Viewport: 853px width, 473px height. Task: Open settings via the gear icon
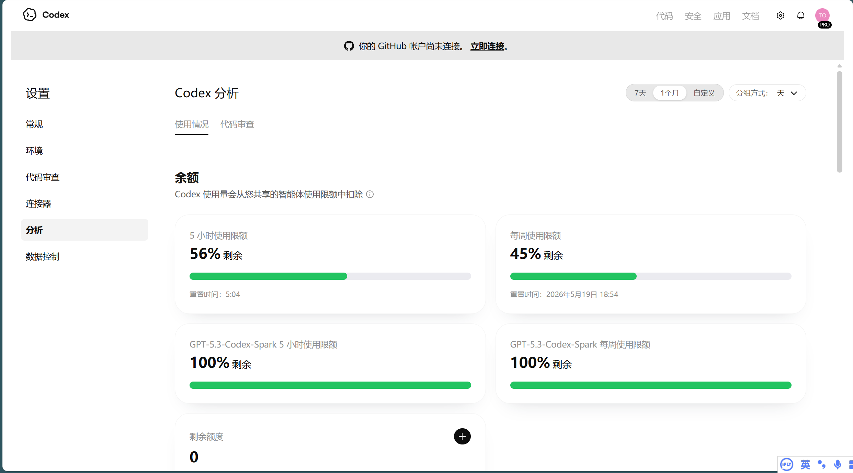(x=780, y=15)
